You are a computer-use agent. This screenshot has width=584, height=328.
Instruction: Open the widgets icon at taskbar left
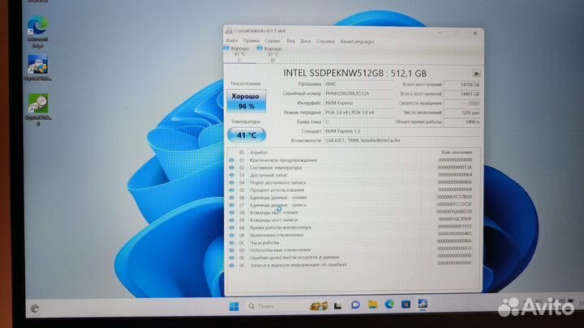point(35,309)
